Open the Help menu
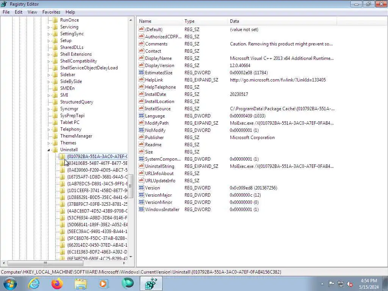This screenshot has height=291, width=388. click(70, 12)
